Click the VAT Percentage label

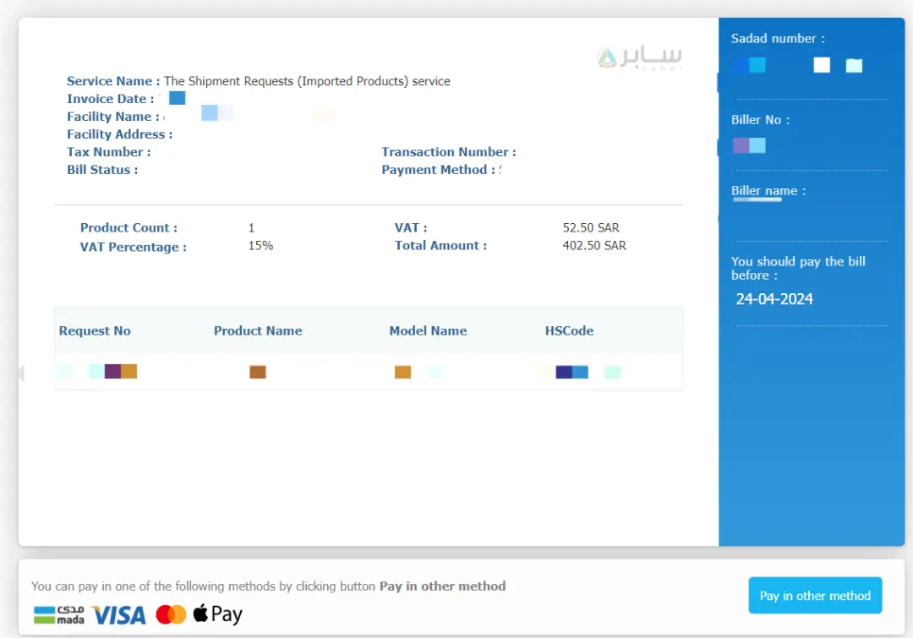134,247
